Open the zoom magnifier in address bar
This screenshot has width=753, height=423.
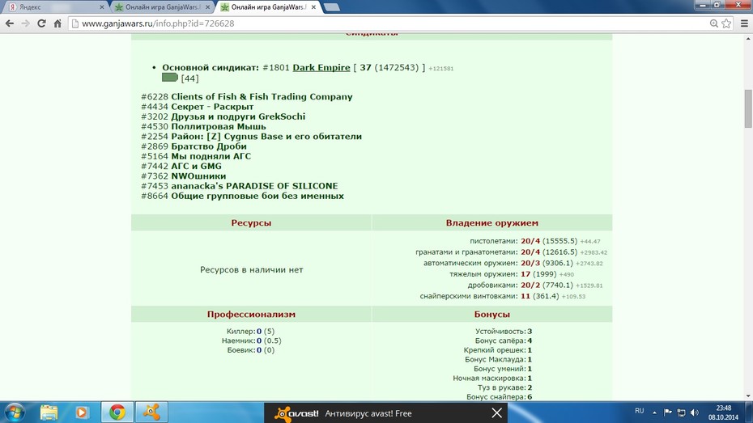714,23
